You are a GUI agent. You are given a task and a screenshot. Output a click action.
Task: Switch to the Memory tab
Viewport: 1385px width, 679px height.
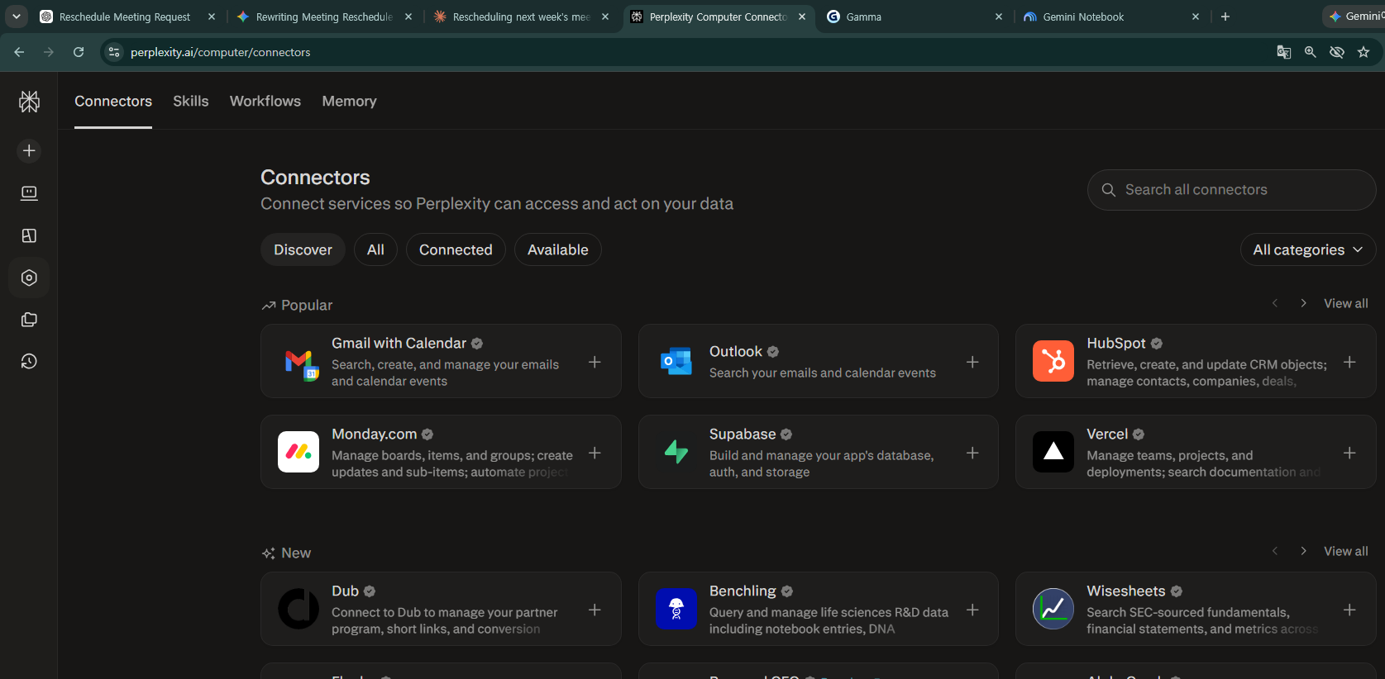(x=349, y=101)
